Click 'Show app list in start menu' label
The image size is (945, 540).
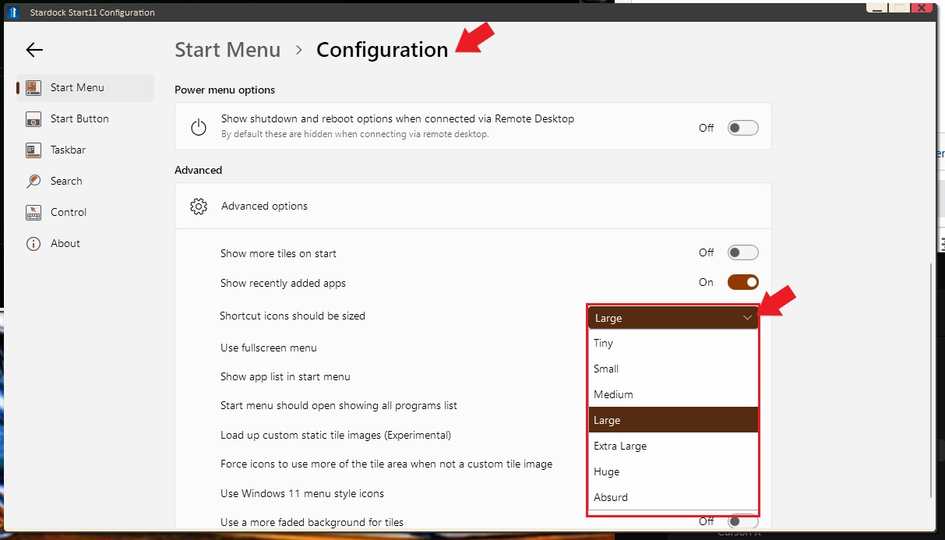pyautogui.click(x=285, y=376)
